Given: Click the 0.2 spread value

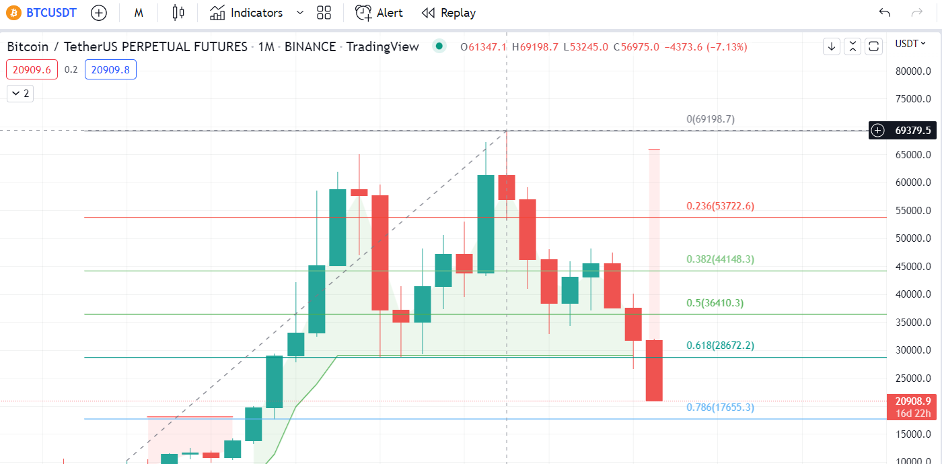Looking at the screenshot, I should (x=71, y=69).
